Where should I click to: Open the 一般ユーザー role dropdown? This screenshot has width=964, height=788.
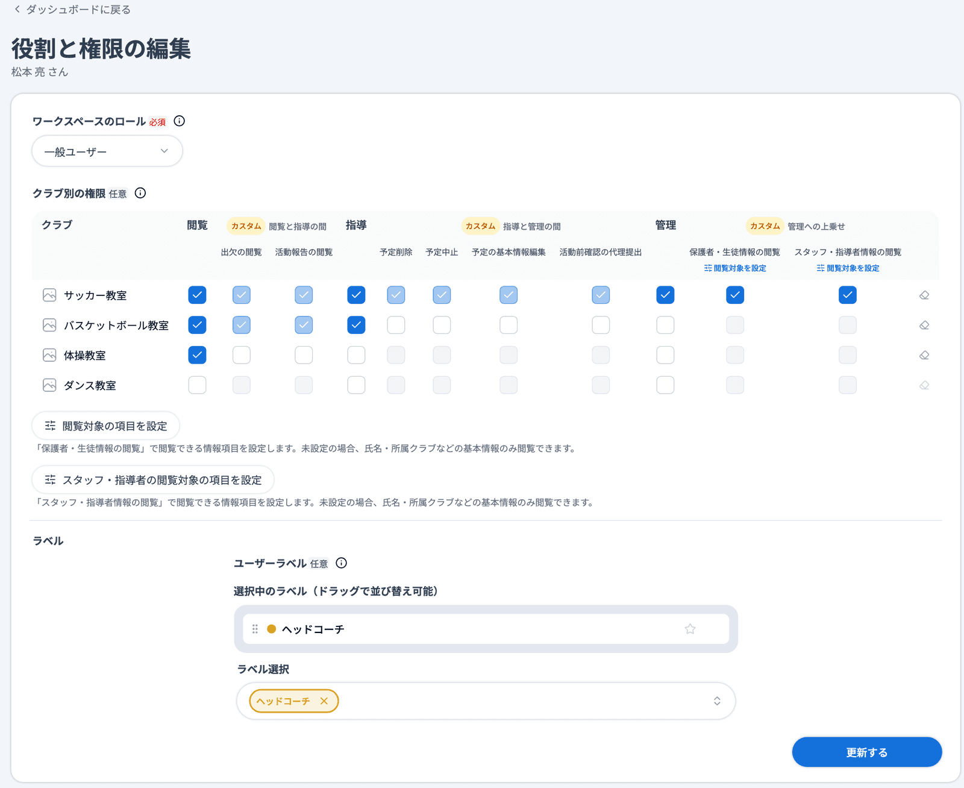click(107, 151)
